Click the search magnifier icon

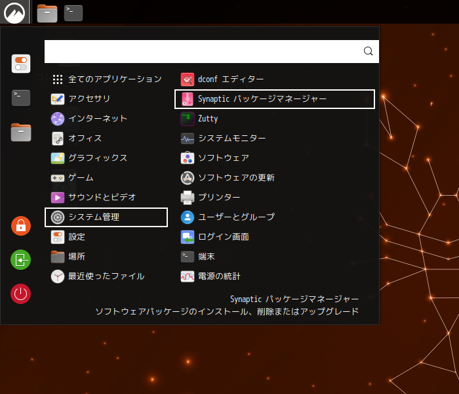[368, 51]
